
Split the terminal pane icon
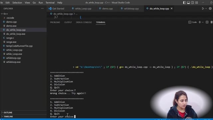207,22
